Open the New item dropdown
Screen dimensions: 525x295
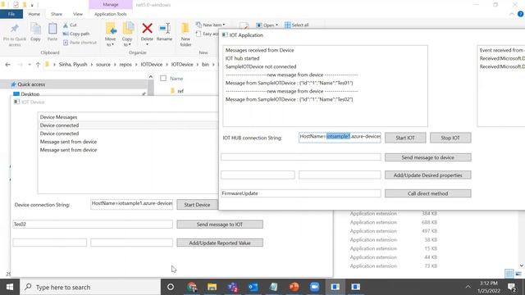tap(211, 25)
